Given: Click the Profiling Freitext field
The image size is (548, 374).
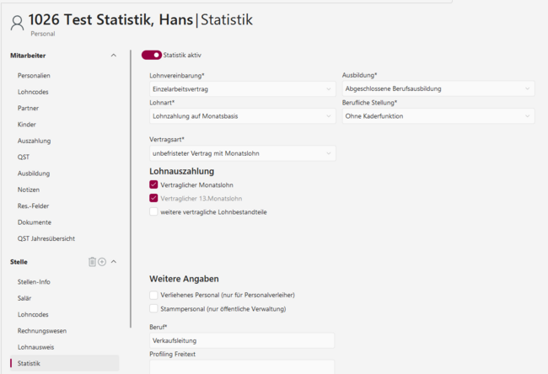Looking at the screenshot, I should point(242,367).
